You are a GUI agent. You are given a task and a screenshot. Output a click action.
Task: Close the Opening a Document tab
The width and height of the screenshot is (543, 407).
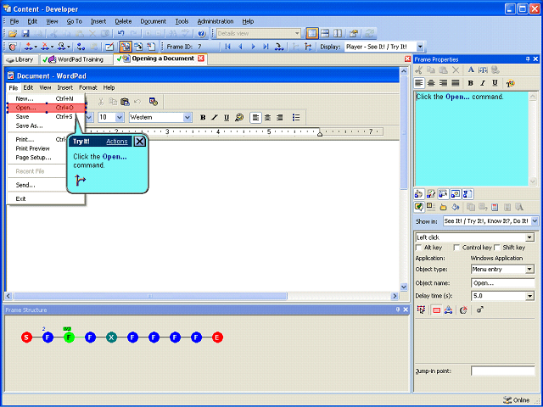click(201, 59)
